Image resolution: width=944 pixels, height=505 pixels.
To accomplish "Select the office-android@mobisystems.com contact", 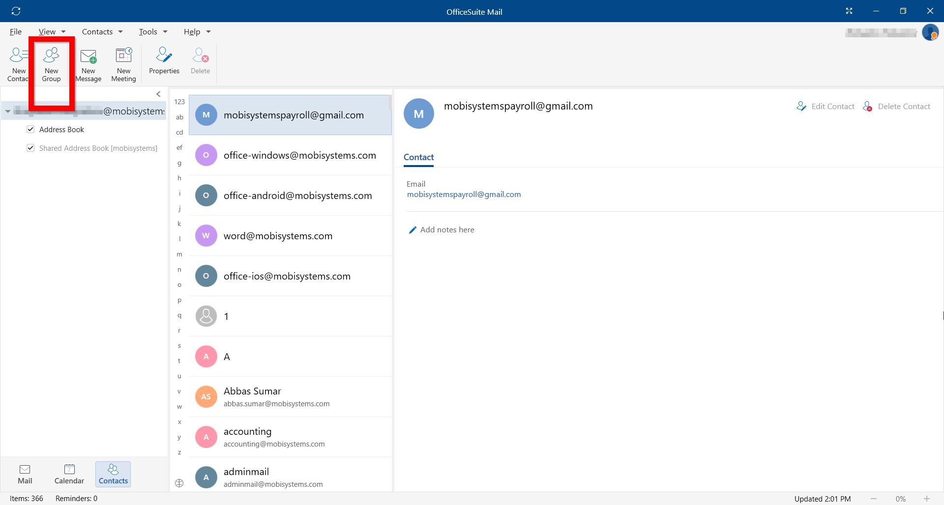I will tap(290, 196).
